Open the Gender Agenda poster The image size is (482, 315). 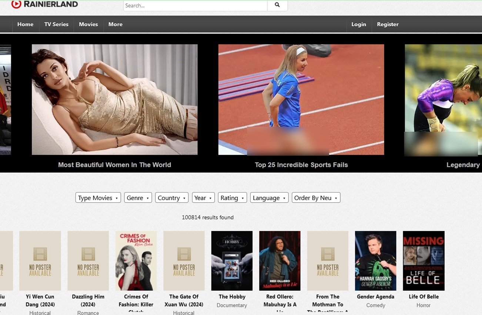tap(376, 261)
